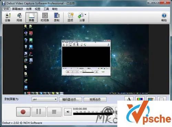Image resolution: width=172 pixels, height=127 pixels.
Task: Open the 录制 (Recordings) list
Action: 57,17
